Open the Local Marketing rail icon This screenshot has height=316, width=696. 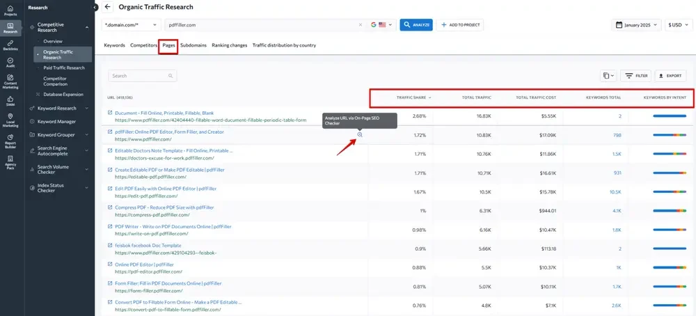click(10, 120)
